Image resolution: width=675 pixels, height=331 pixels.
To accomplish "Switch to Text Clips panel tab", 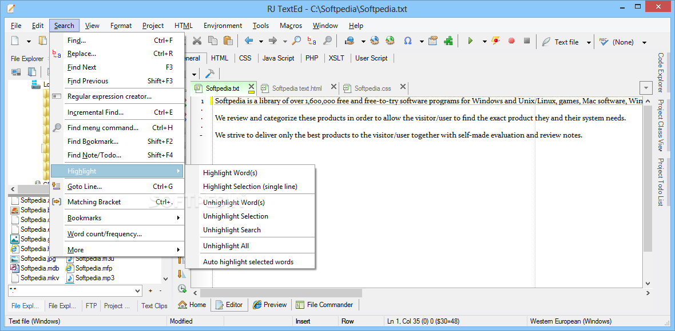I will [154, 306].
